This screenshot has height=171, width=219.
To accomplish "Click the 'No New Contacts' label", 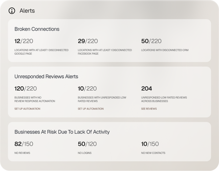I will click(153, 153).
